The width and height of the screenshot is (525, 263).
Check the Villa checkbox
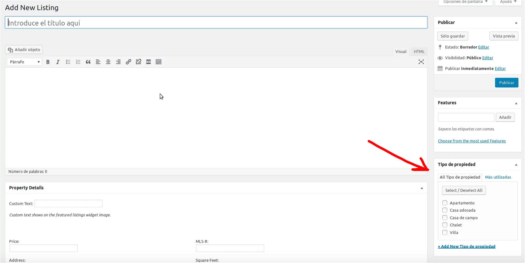(445, 232)
